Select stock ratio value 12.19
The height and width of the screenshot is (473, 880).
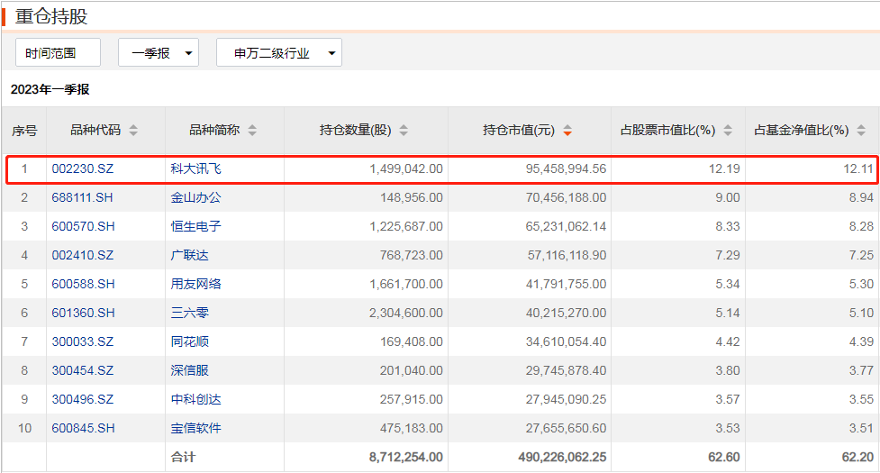pyautogui.click(x=724, y=168)
